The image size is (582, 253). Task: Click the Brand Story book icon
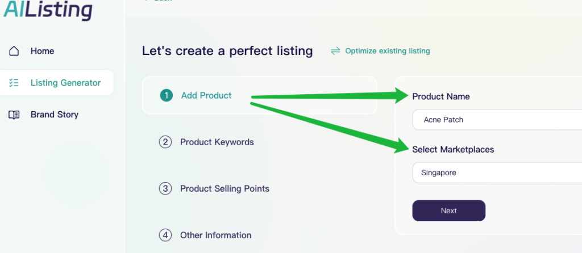14,115
